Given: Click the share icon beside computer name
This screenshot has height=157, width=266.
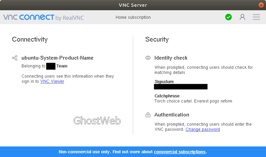Looking at the screenshot, I should point(15,58).
